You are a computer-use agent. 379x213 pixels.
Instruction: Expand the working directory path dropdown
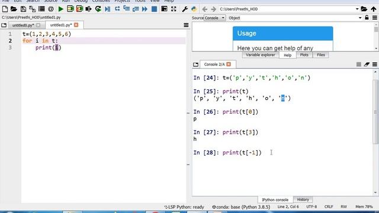click(357, 9)
